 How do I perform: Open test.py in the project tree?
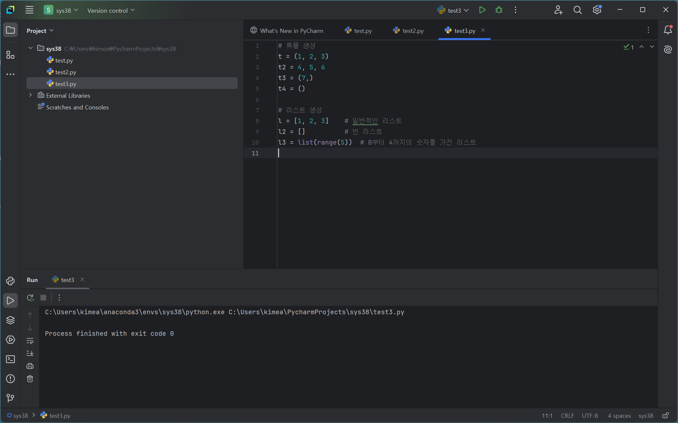64,60
